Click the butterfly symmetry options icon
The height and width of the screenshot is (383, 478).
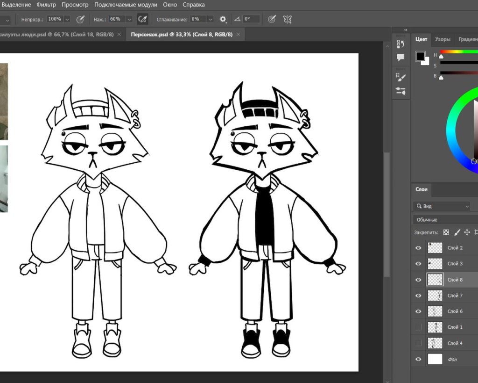tap(288, 19)
